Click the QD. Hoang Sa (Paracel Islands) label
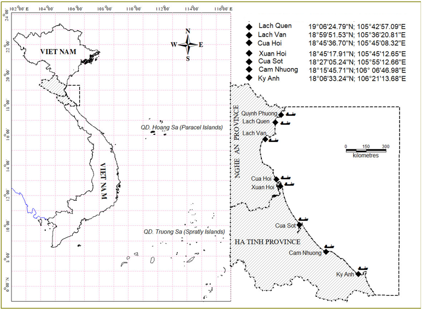Image resolution: width=422 pixels, height=311 pixels. pos(181,127)
